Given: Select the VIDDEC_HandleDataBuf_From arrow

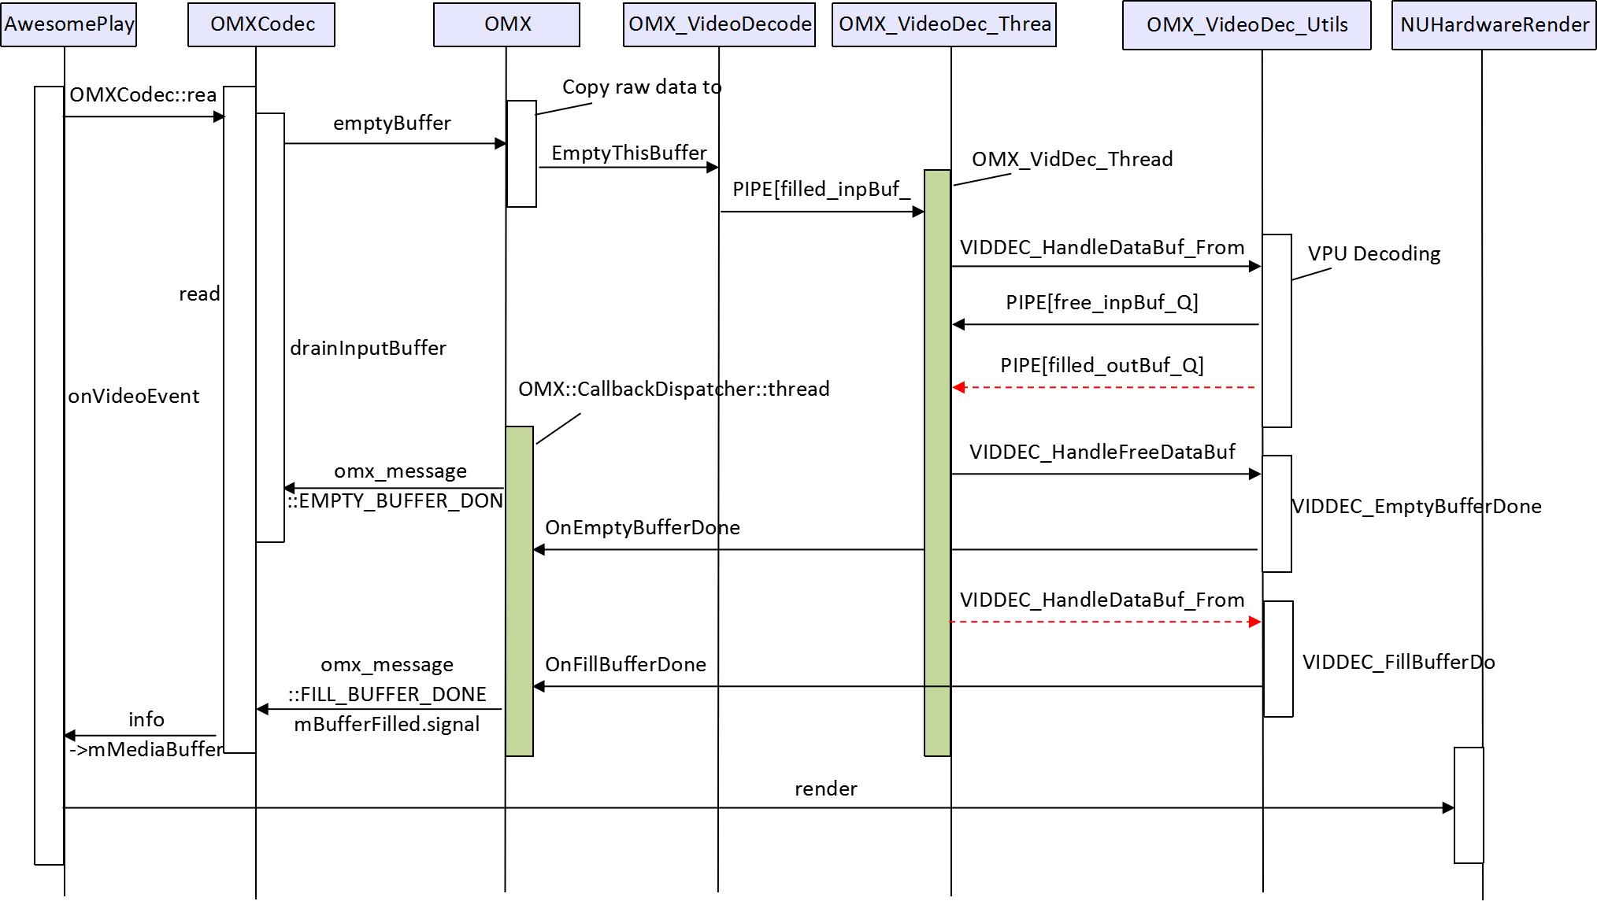Looking at the screenshot, I should tap(1102, 266).
